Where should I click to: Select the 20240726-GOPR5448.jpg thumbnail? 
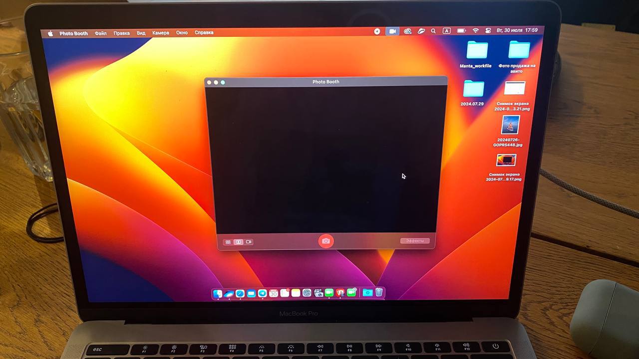pyautogui.click(x=510, y=125)
